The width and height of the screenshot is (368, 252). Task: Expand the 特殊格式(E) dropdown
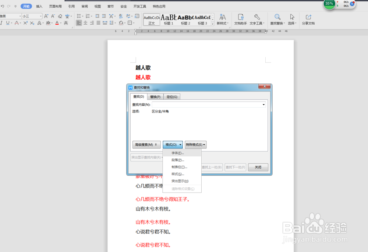(x=195, y=144)
